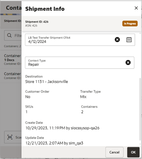Screen dimensions: 142x159
Task: Click the filter search magnifier icon
Action: pyautogui.click(x=9, y=36)
